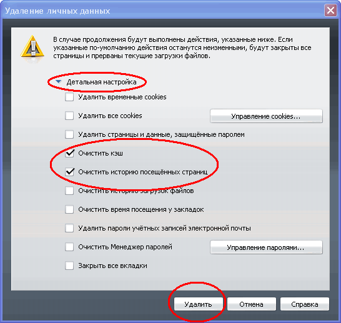Open Управление cookies... dialog
Image resolution: width=341 pixels, height=323 pixels.
click(266, 116)
